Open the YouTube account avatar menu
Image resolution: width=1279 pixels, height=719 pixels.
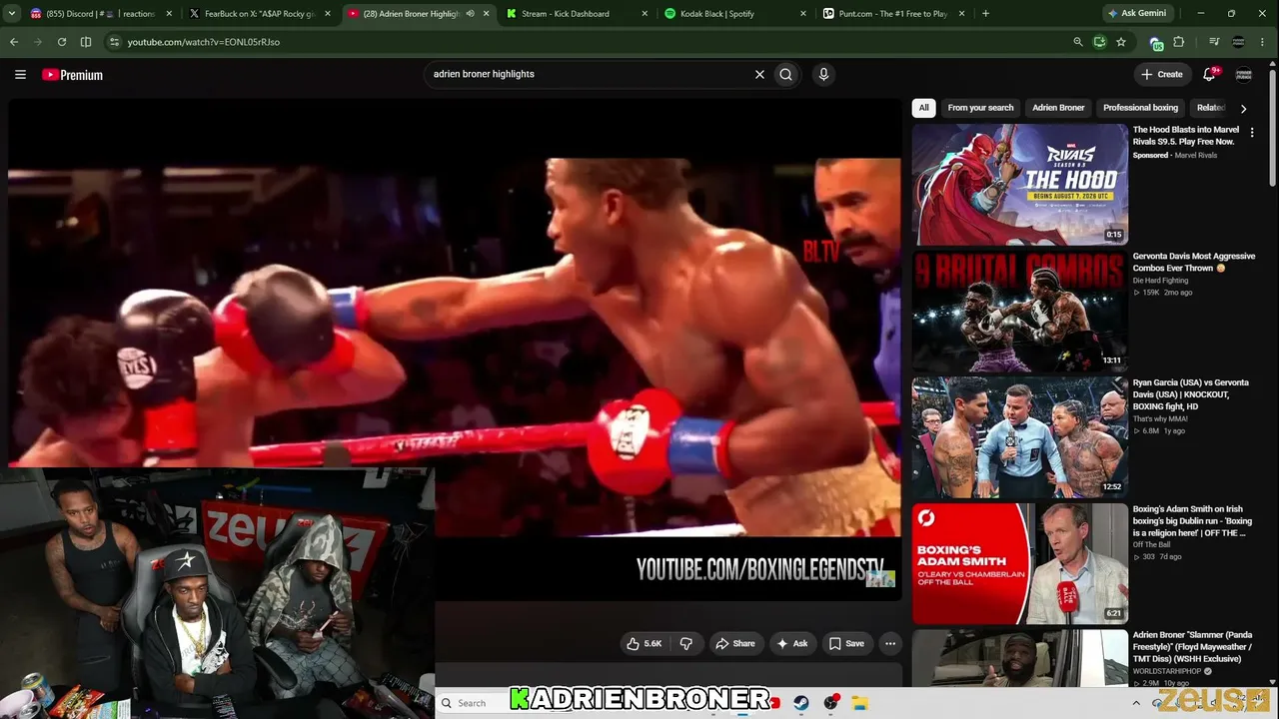tap(1244, 74)
